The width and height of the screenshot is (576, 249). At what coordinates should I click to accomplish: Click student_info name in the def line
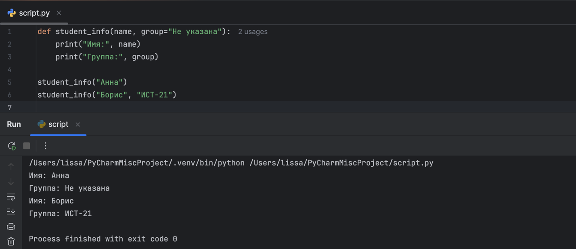click(82, 31)
